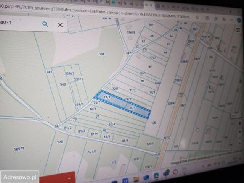
Task: Select highlighted parcel 74/3 on map
Action: (x=132, y=108)
